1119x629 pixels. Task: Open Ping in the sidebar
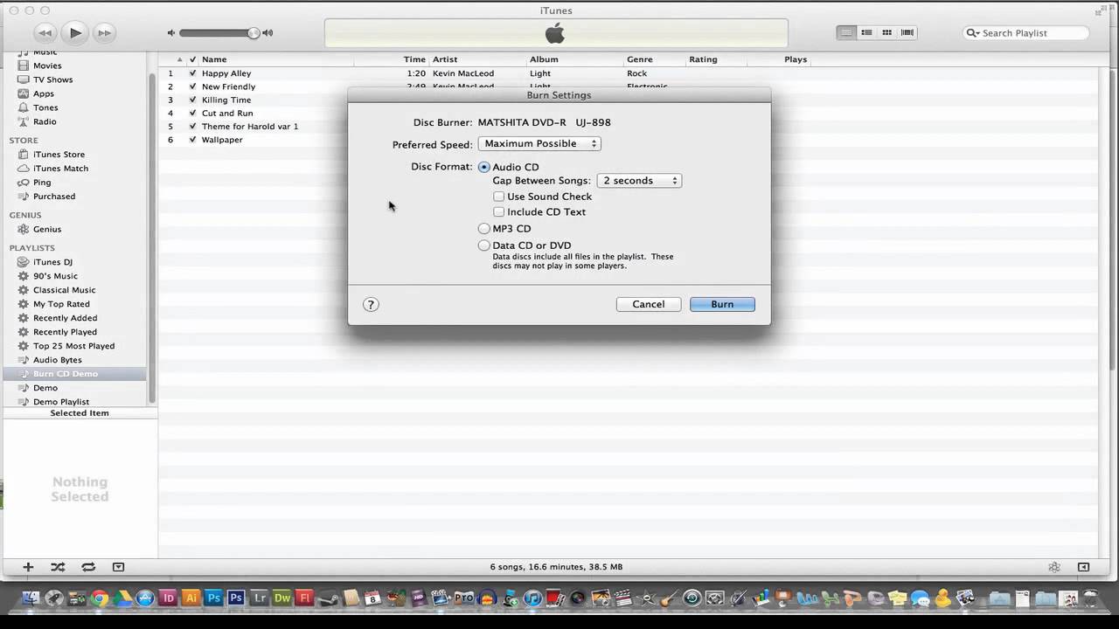42,183
